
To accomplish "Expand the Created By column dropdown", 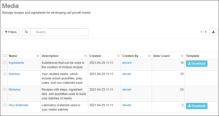I will point(149,56).
